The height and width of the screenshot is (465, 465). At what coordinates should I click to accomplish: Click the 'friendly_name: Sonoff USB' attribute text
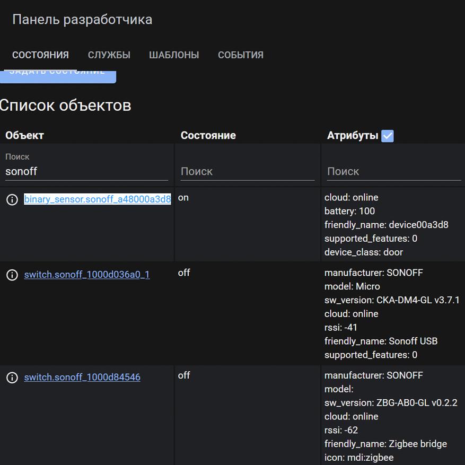381,341
